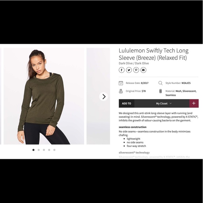Share product via Twitter icon
The width and height of the screenshot is (203, 203).
pos(129,70)
